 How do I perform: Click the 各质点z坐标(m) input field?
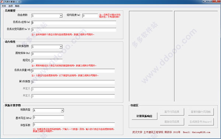74,22
